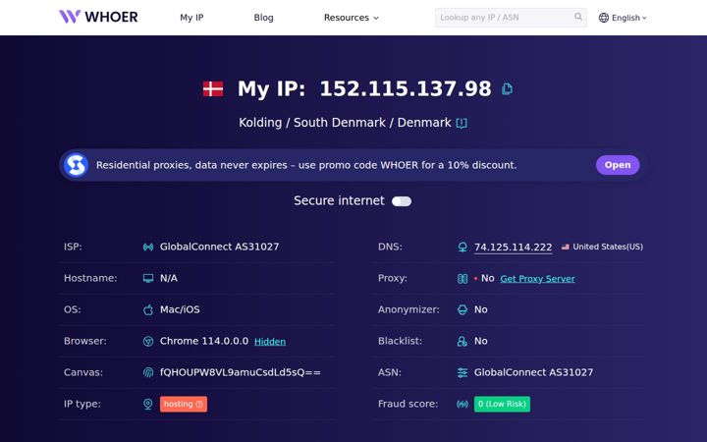Click the blue promo banner logo icon
707x442 pixels.
point(76,165)
